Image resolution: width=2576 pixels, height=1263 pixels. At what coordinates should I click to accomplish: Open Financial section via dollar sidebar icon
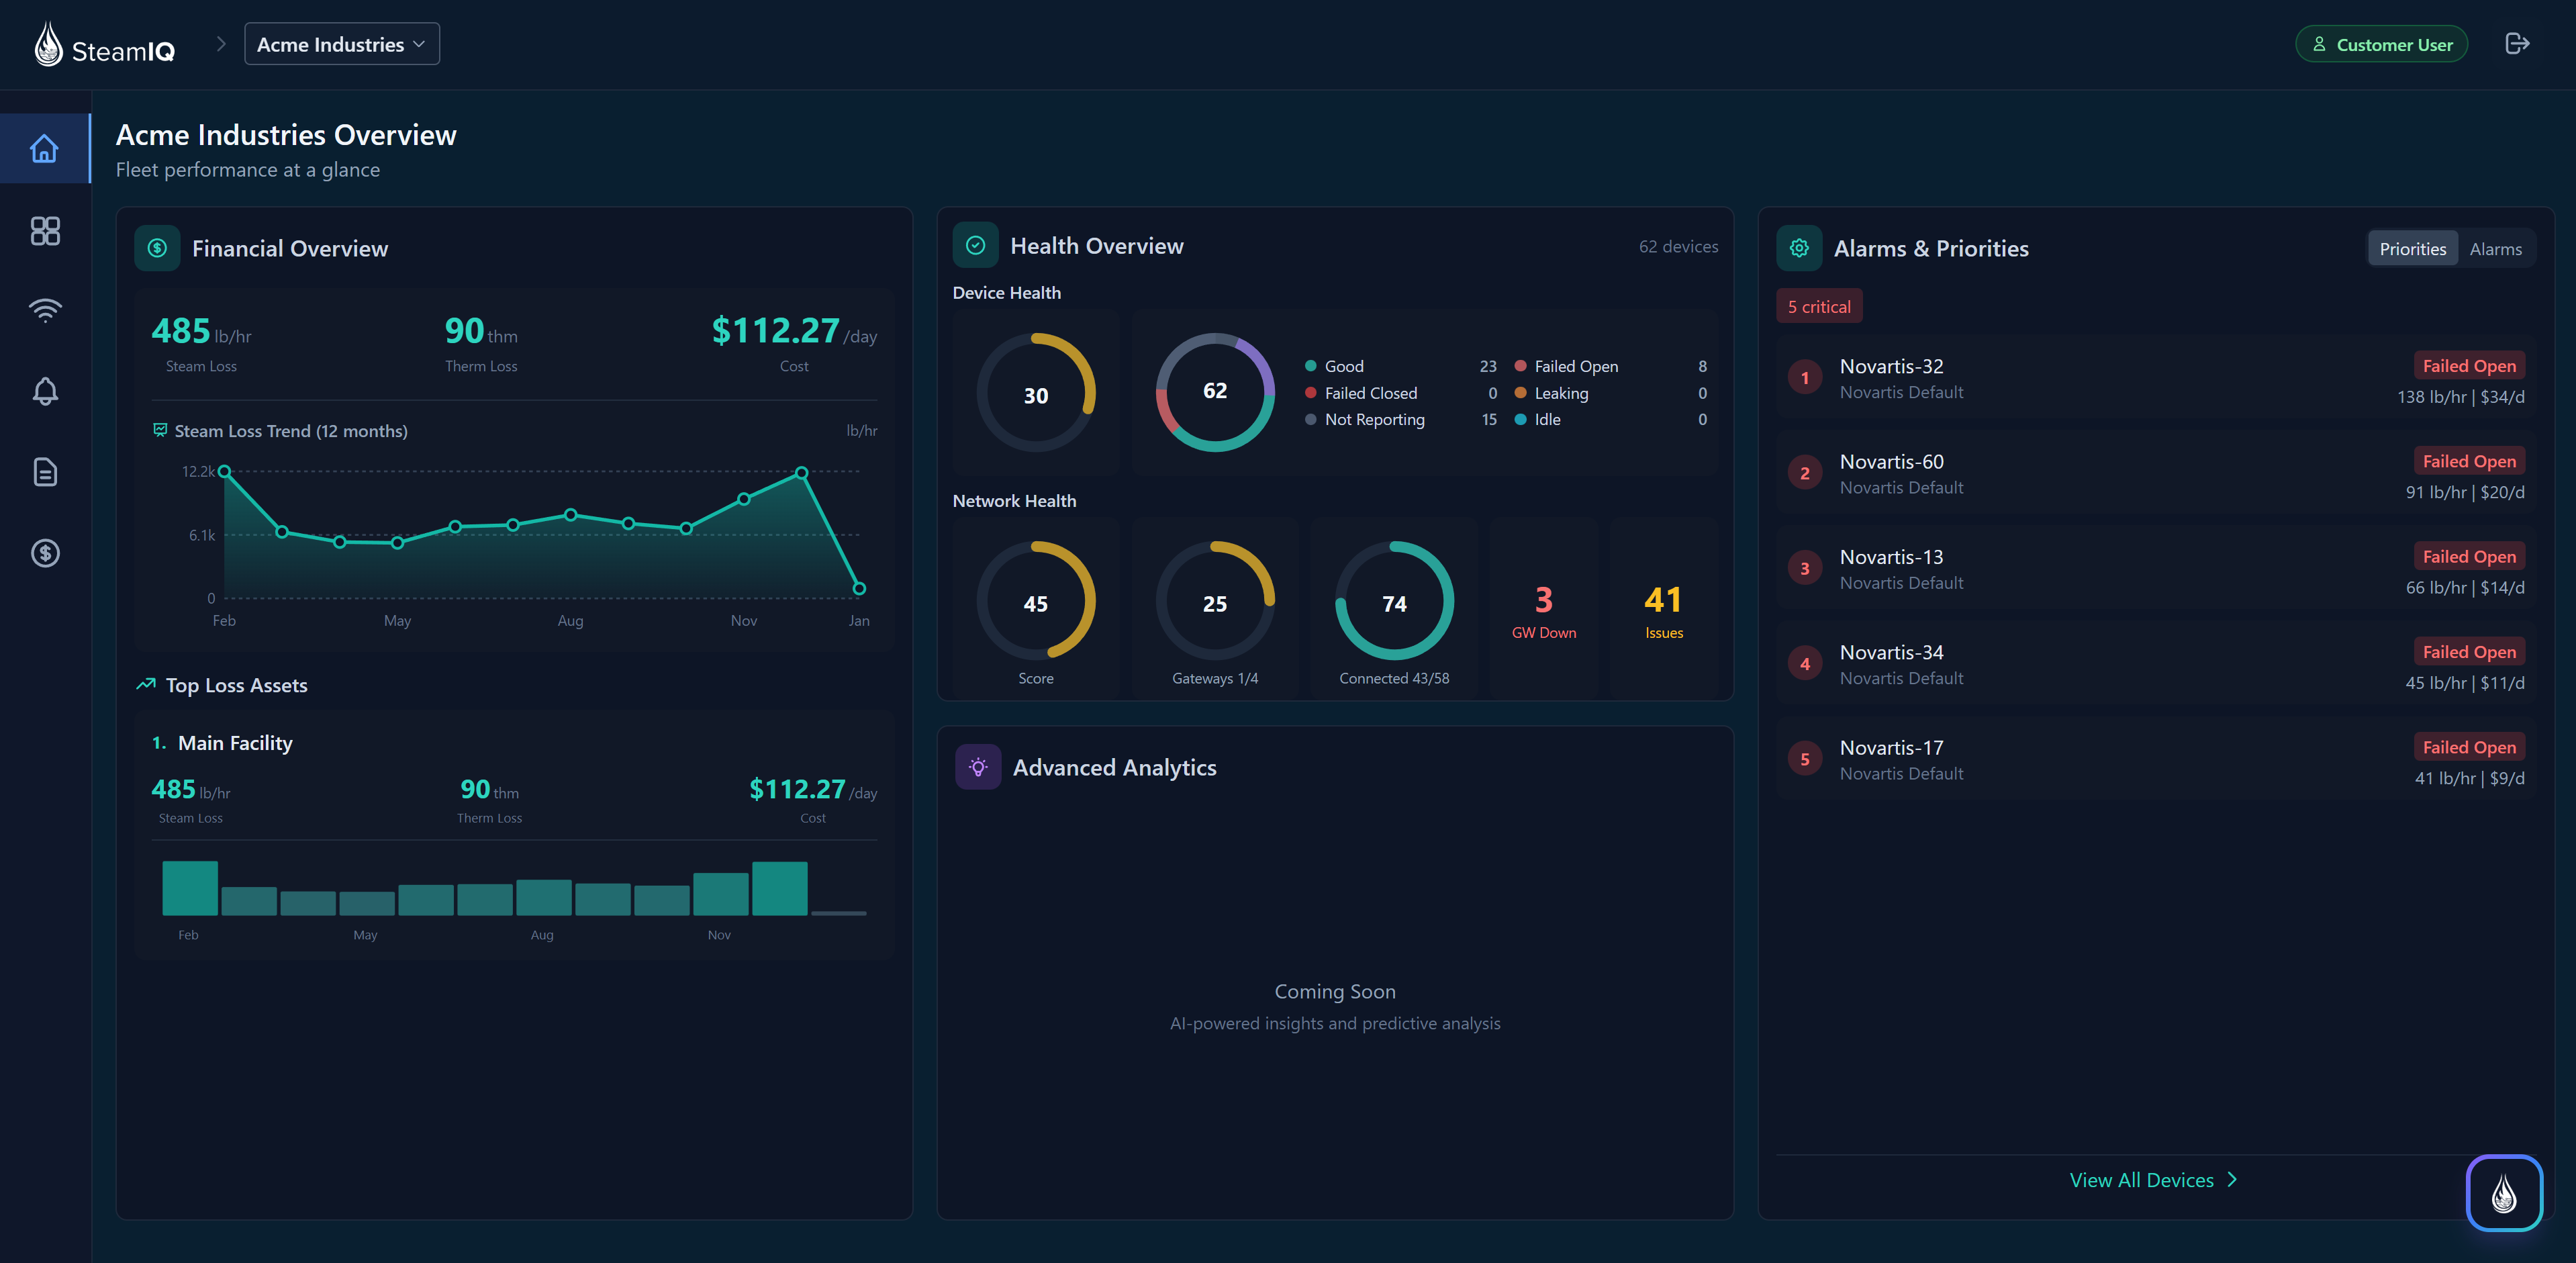tap(45, 553)
